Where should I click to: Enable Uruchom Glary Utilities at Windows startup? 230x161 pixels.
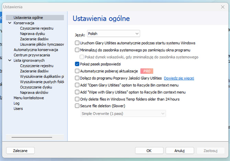pos(77,43)
